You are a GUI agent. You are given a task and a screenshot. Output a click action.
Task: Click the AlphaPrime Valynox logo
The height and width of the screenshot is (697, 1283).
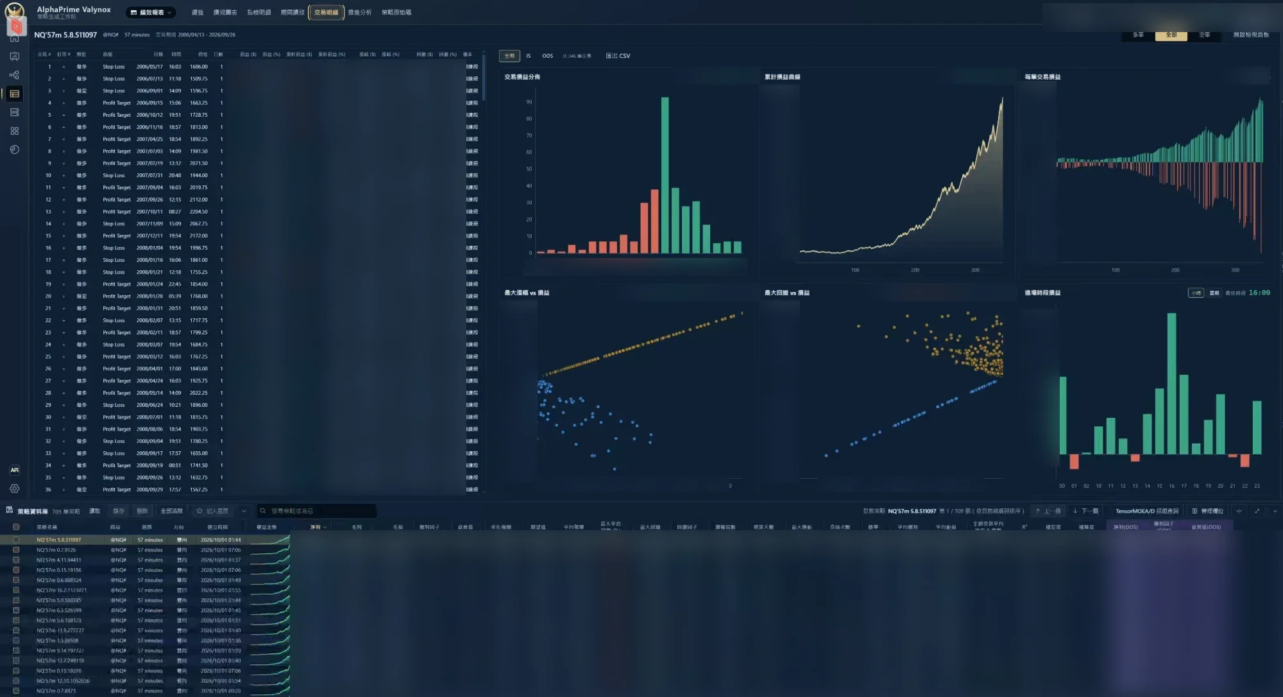coord(14,12)
